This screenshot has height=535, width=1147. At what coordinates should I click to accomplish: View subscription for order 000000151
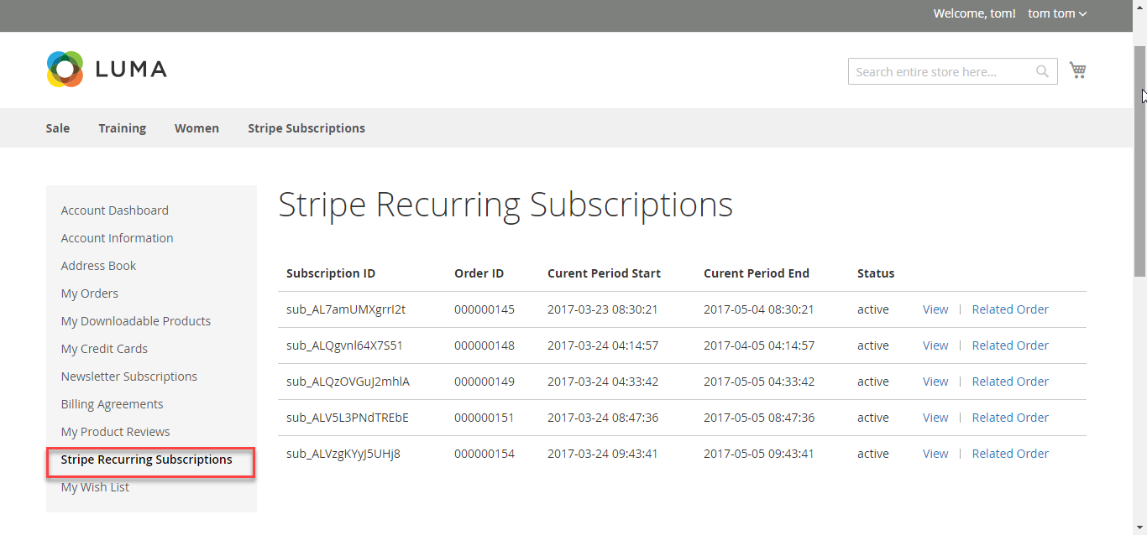tap(935, 418)
